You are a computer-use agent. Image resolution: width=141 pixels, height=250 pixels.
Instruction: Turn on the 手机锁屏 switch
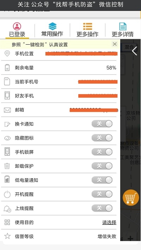(102, 152)
